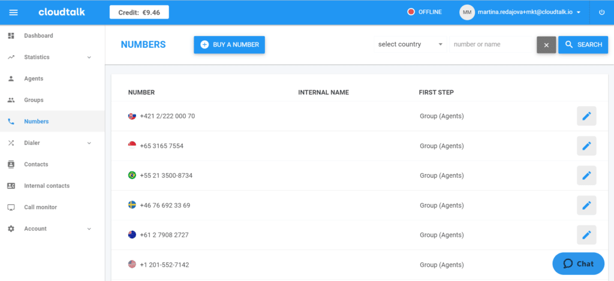The image size is (614, 281).
Task: Go to Dashboard in sidebar
Action: pyautogui.click(x=38, y=36)
